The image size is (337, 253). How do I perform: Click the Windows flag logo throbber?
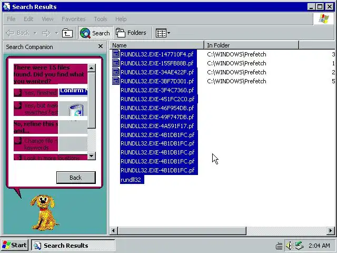tap(324, 19)
